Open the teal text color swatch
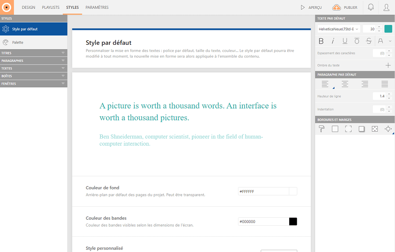This screenshot has height=252, width=395. [x=388, y=29]
